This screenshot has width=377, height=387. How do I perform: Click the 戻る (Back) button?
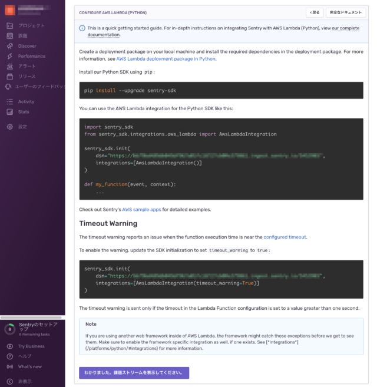coord(315,12)
